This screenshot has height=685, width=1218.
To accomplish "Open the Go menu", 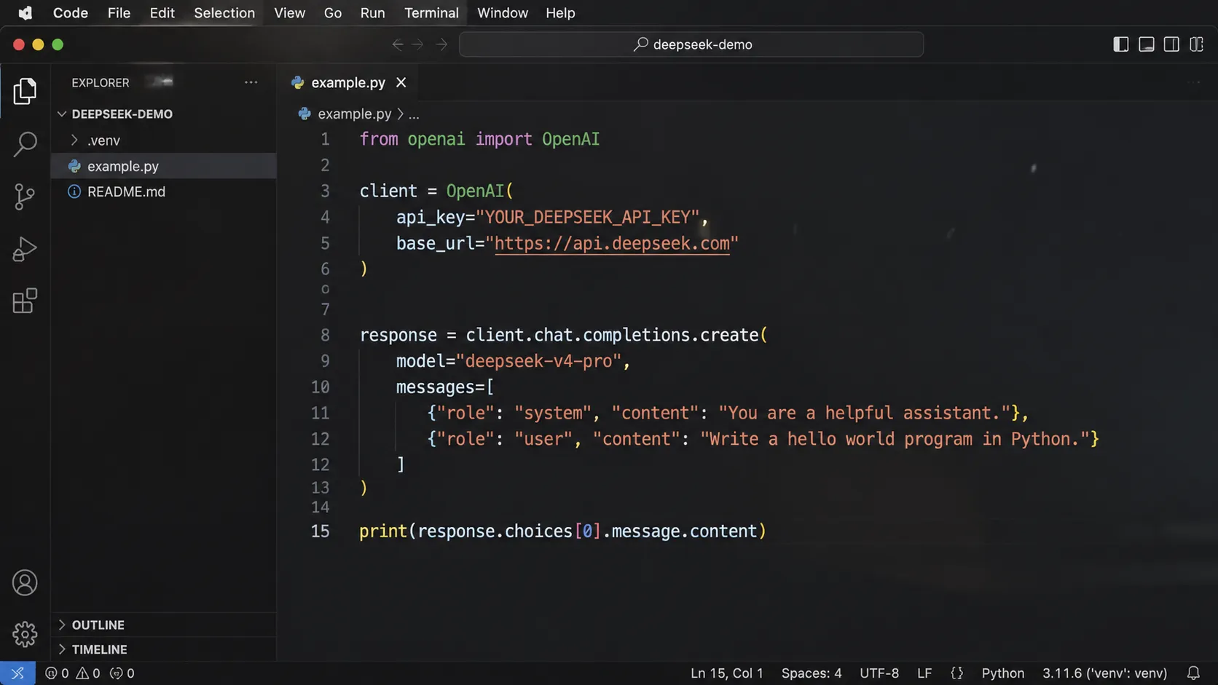I will click(332, 13).
